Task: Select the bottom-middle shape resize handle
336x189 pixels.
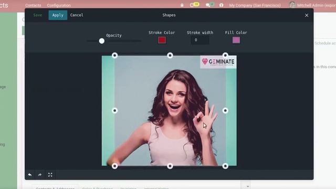Action: [170, 166]
